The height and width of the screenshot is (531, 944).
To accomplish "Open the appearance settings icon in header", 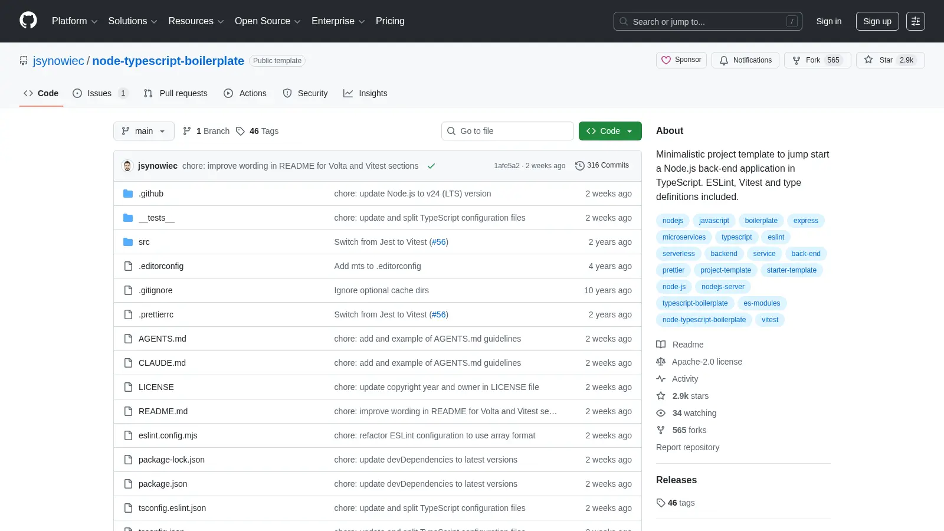I will pos(916,21).
